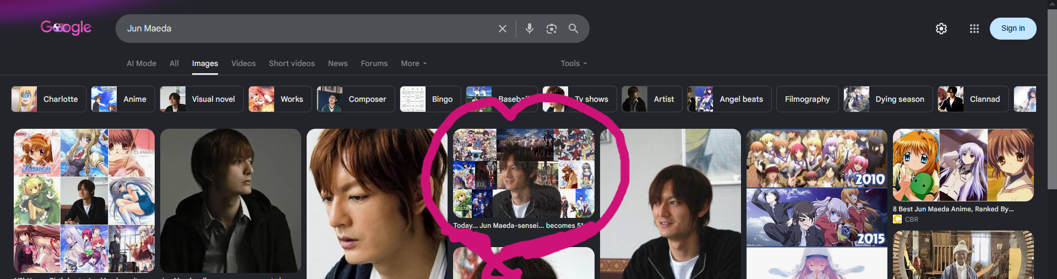Image resolution: width=1057 pixels, height=279 pixels.
Task: Select the Tv shows filter chip
Action: (x=580, y=99)
